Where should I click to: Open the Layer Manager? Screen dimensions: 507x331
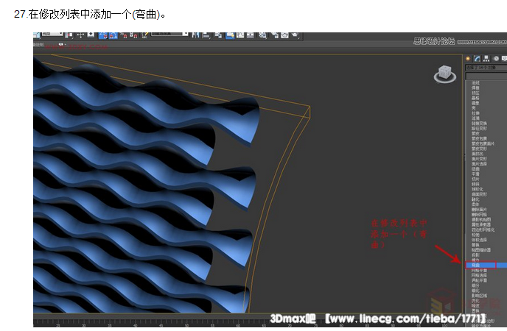[x=218, y=35]
